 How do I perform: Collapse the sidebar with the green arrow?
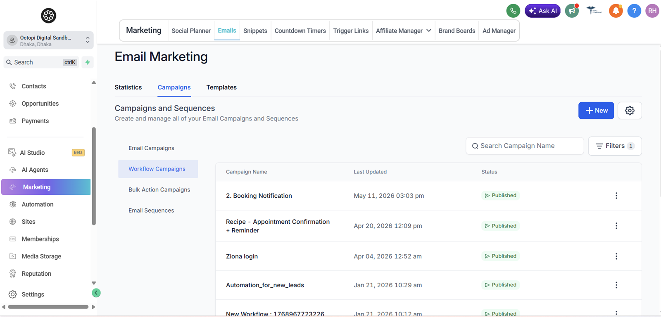pyautogui.click(x=96, y=293)
